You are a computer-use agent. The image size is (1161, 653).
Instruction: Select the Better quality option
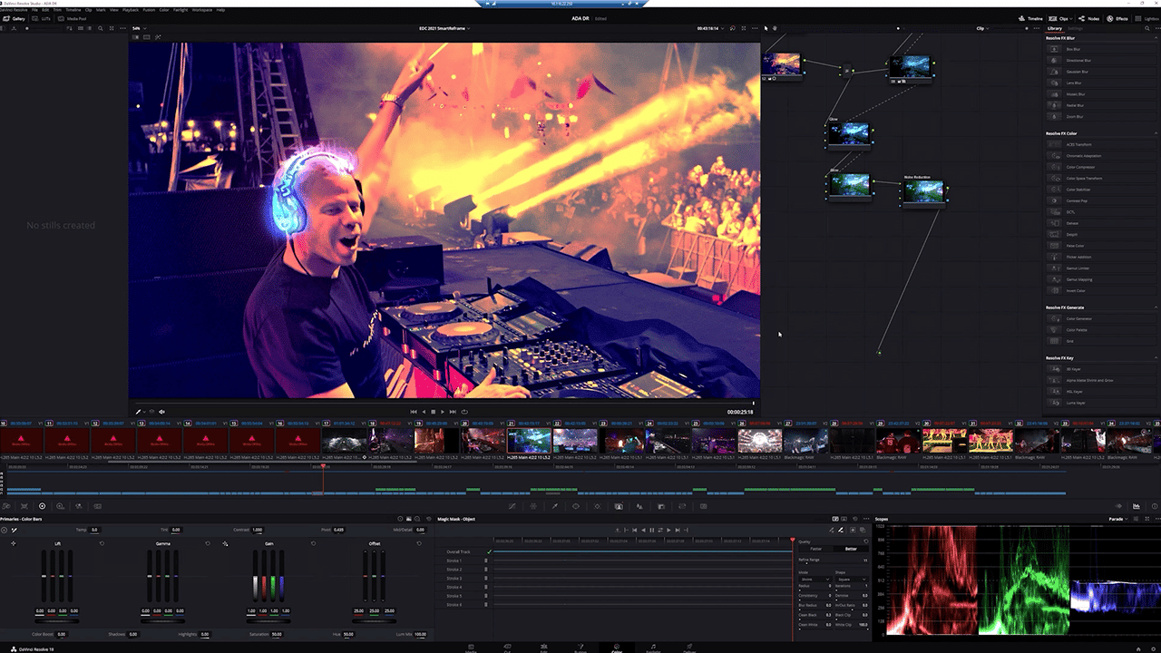(851, 549)
